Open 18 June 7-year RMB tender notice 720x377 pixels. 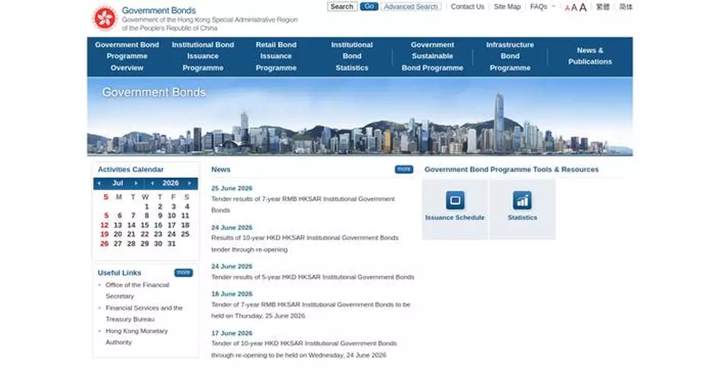(311, 310)
